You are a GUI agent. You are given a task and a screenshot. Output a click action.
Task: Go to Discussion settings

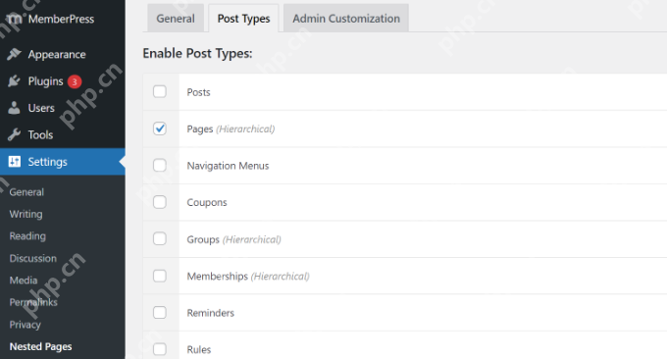[x=32, y=258]
